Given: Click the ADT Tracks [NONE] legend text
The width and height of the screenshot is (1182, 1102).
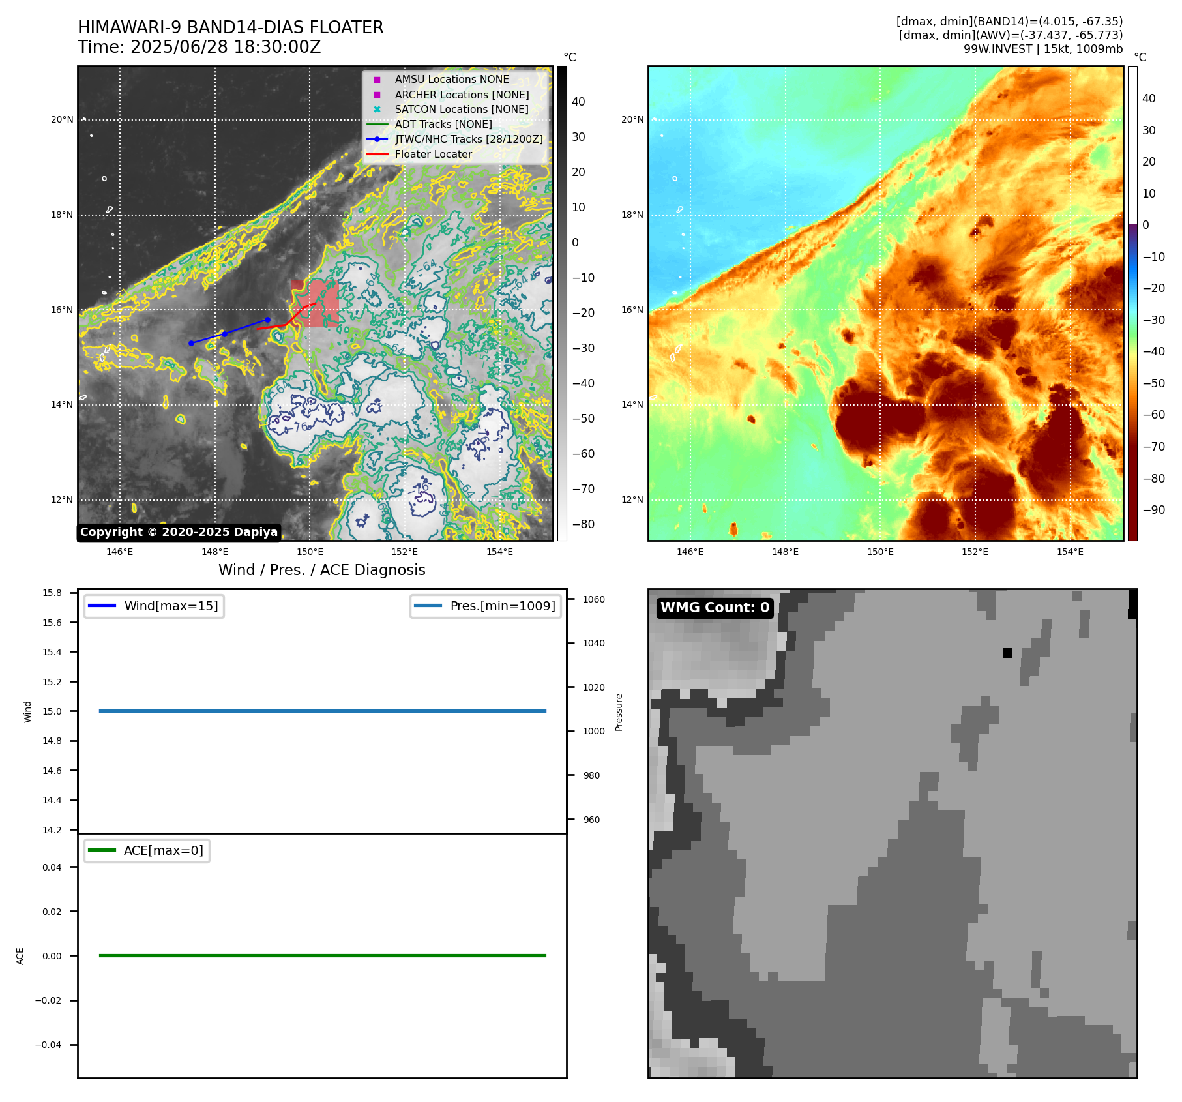Looking at the screenshot, I should coord(443,125).
